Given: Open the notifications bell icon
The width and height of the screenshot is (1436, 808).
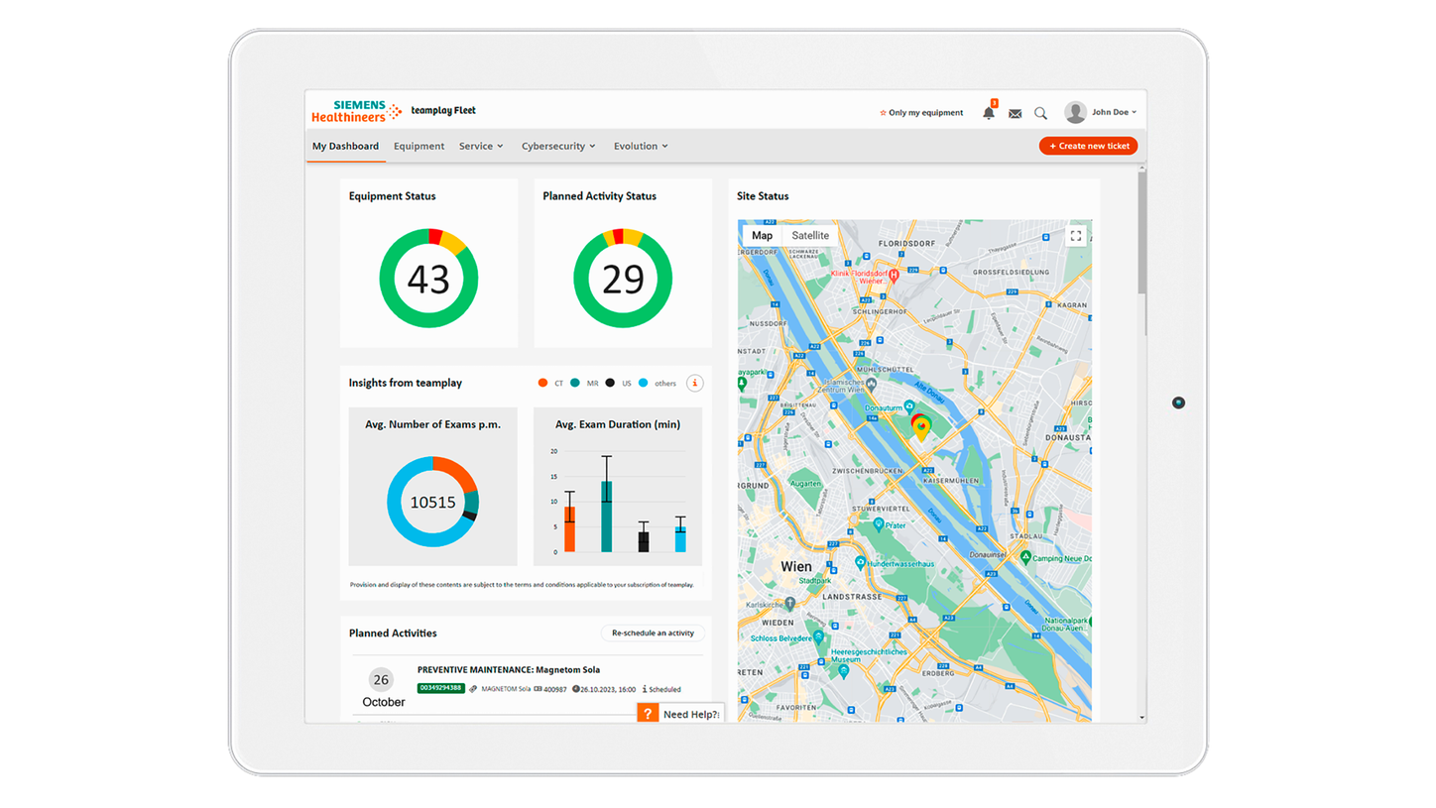Looking at the screenshot, I should click(x=988, y=113).
